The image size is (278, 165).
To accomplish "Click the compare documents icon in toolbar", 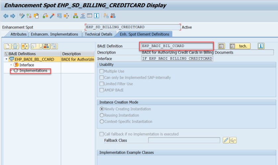I will [x=106, y=16].
